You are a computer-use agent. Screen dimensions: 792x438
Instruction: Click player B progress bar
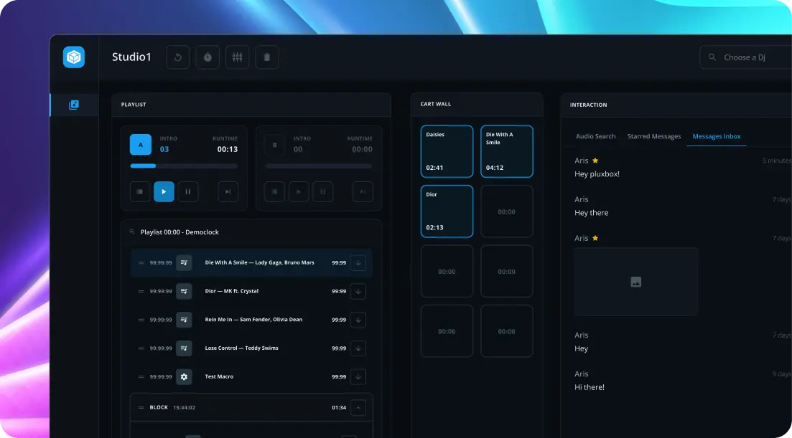click(x=319, y=166)
